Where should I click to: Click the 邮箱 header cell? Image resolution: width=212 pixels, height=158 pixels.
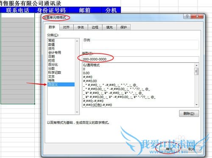click(x=85, y=10)
